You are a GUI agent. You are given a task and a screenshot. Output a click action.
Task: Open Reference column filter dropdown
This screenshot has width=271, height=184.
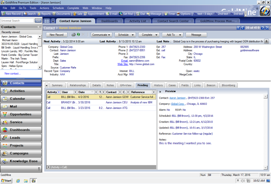click(154, 92)
